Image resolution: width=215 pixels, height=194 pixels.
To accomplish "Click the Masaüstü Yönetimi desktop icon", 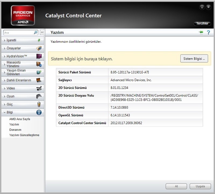I will 39,64.
